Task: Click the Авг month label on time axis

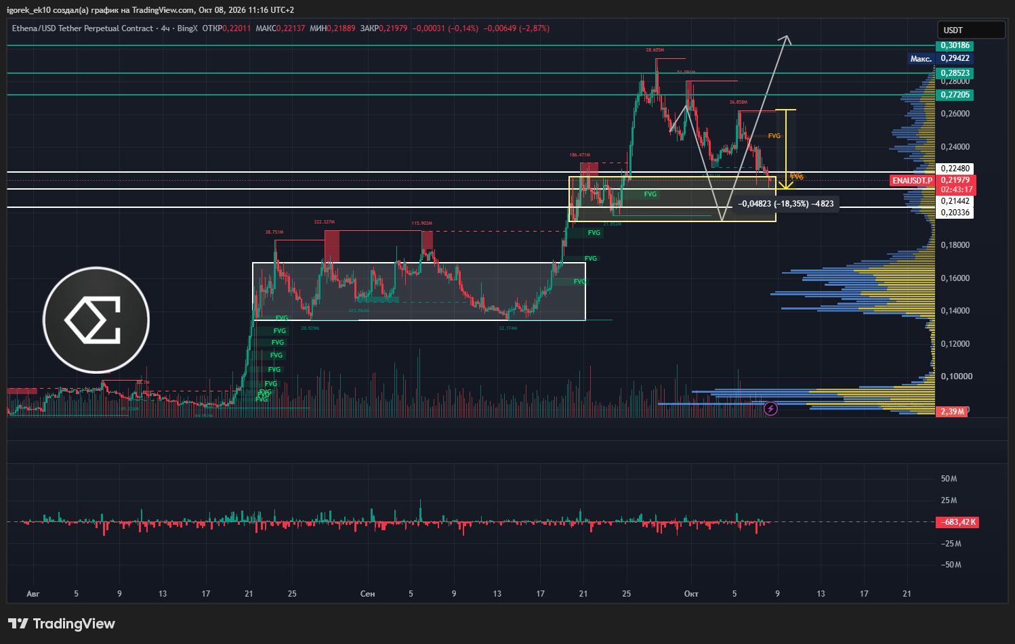Action: coord(33,594)
